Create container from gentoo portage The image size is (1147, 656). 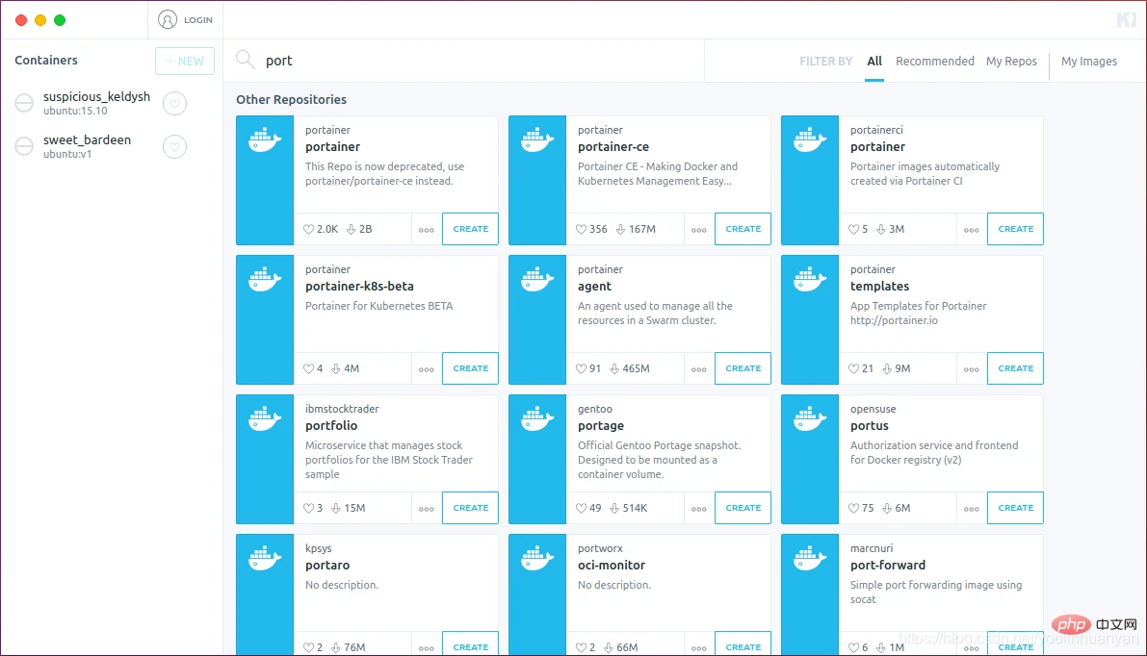(743, 508)
